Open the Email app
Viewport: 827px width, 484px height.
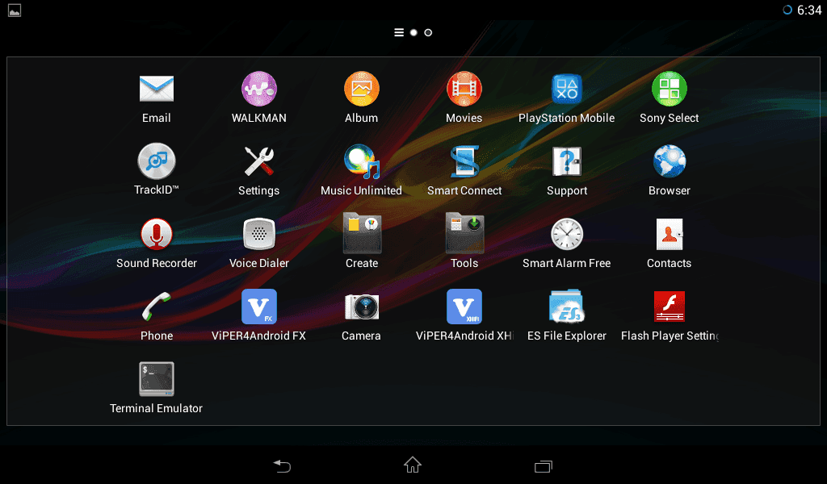[156, 89]
